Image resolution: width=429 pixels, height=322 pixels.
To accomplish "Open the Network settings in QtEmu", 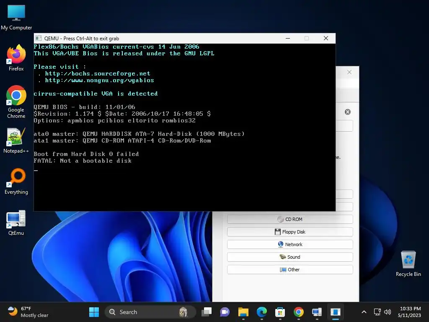I will 290,244.
